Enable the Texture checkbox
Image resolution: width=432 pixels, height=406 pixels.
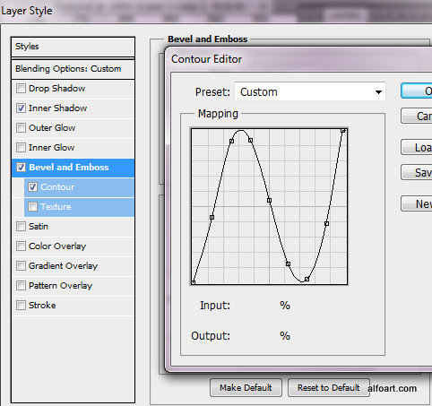[x=32, y=207]
